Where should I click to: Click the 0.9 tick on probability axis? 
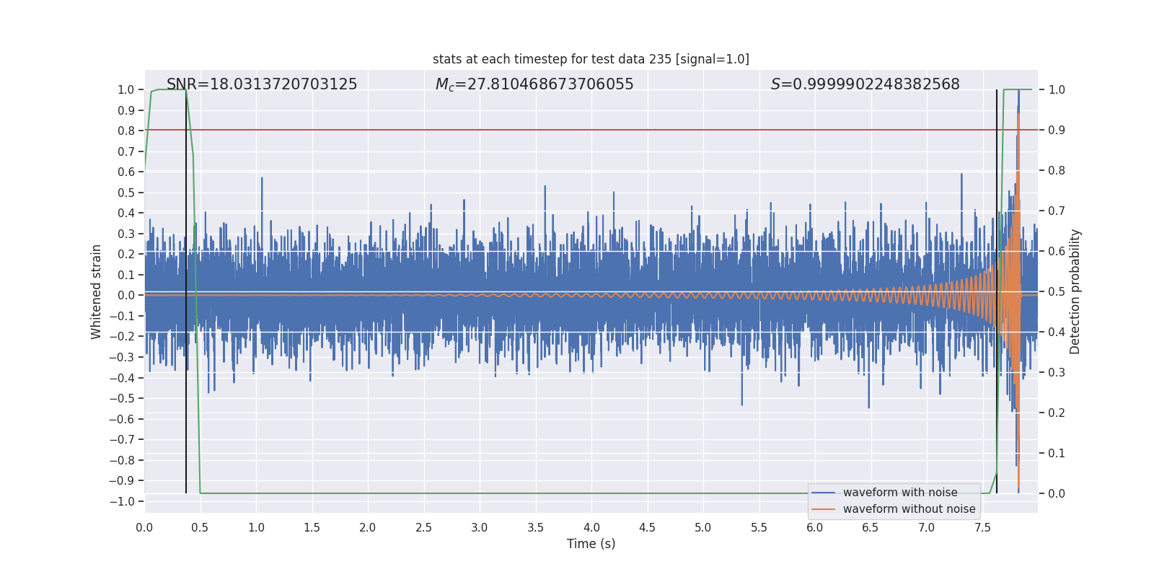click(1057, 130)
